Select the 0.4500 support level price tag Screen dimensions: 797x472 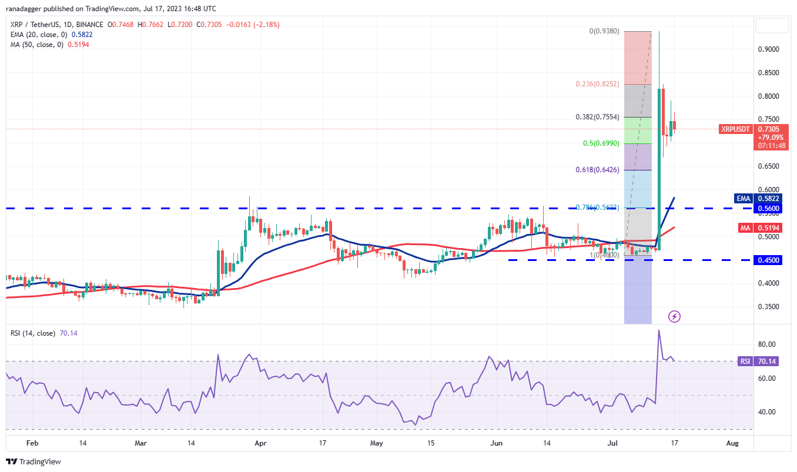768,260
